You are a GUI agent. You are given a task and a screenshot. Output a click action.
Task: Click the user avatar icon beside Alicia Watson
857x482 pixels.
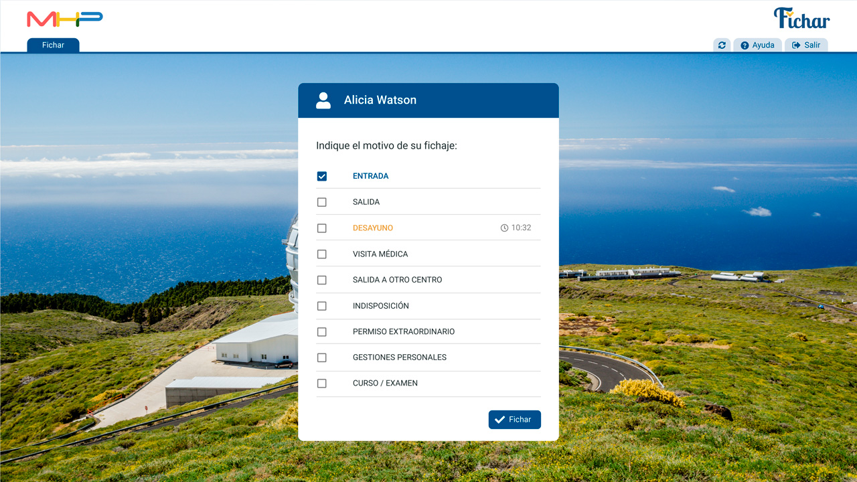tap(323, 100)
